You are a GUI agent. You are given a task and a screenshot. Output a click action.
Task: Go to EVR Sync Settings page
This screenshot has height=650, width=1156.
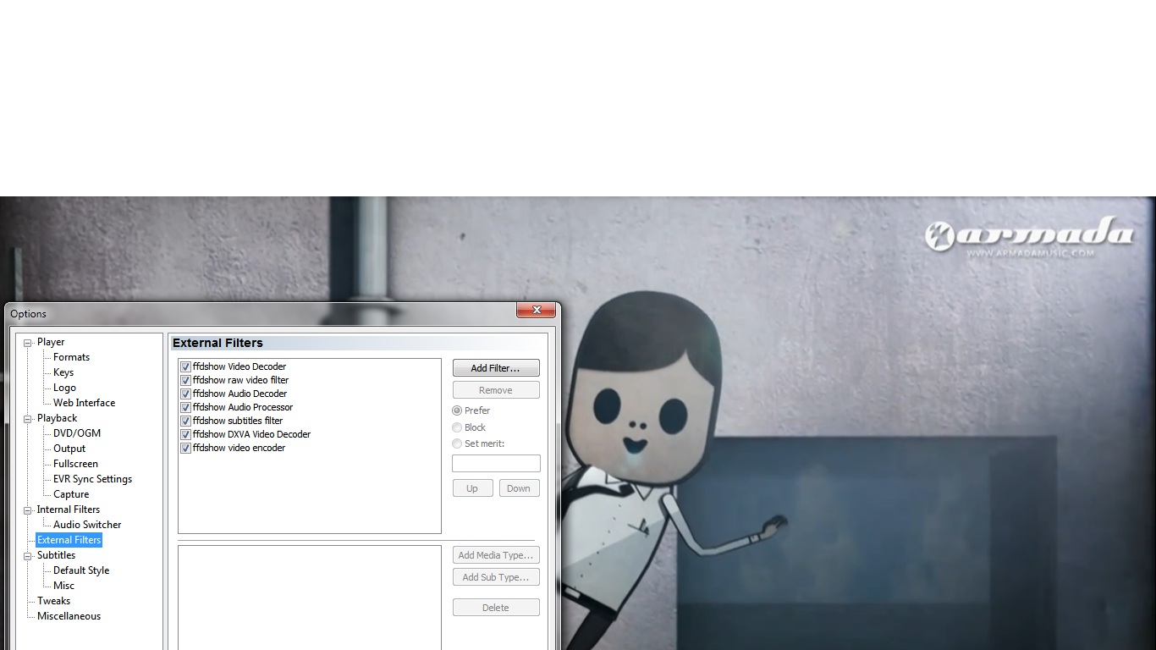coord(92,479)
